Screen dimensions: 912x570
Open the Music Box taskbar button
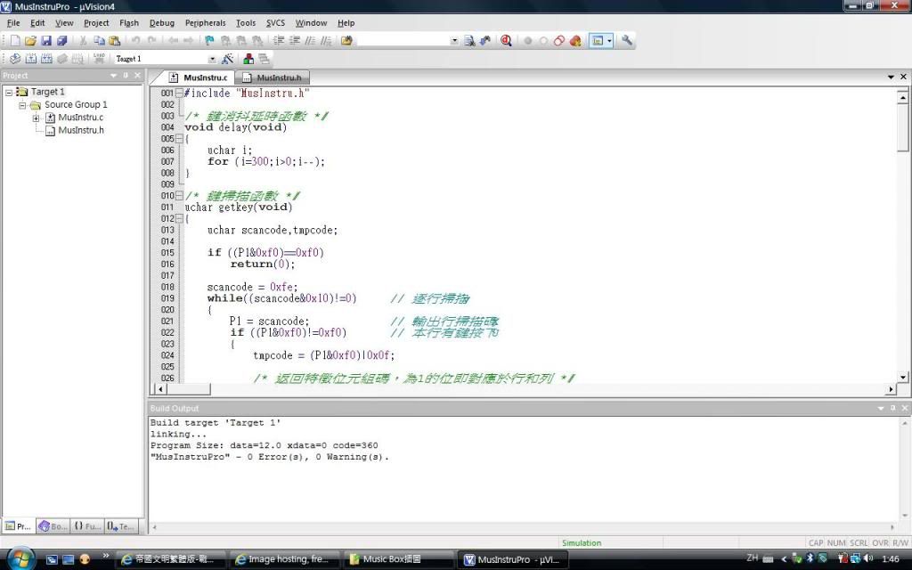(x=392, y=559)
